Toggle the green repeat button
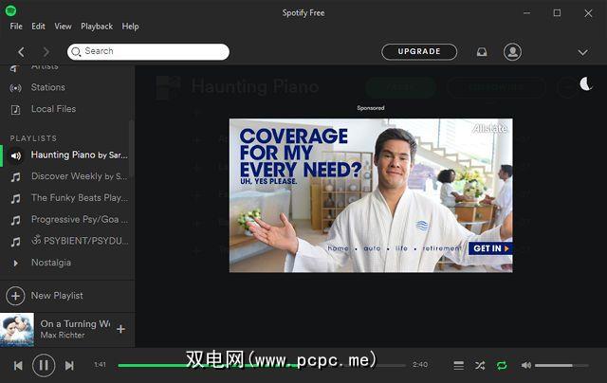The image size is (607, 383). pyautogui.click(x=502, y=366)
